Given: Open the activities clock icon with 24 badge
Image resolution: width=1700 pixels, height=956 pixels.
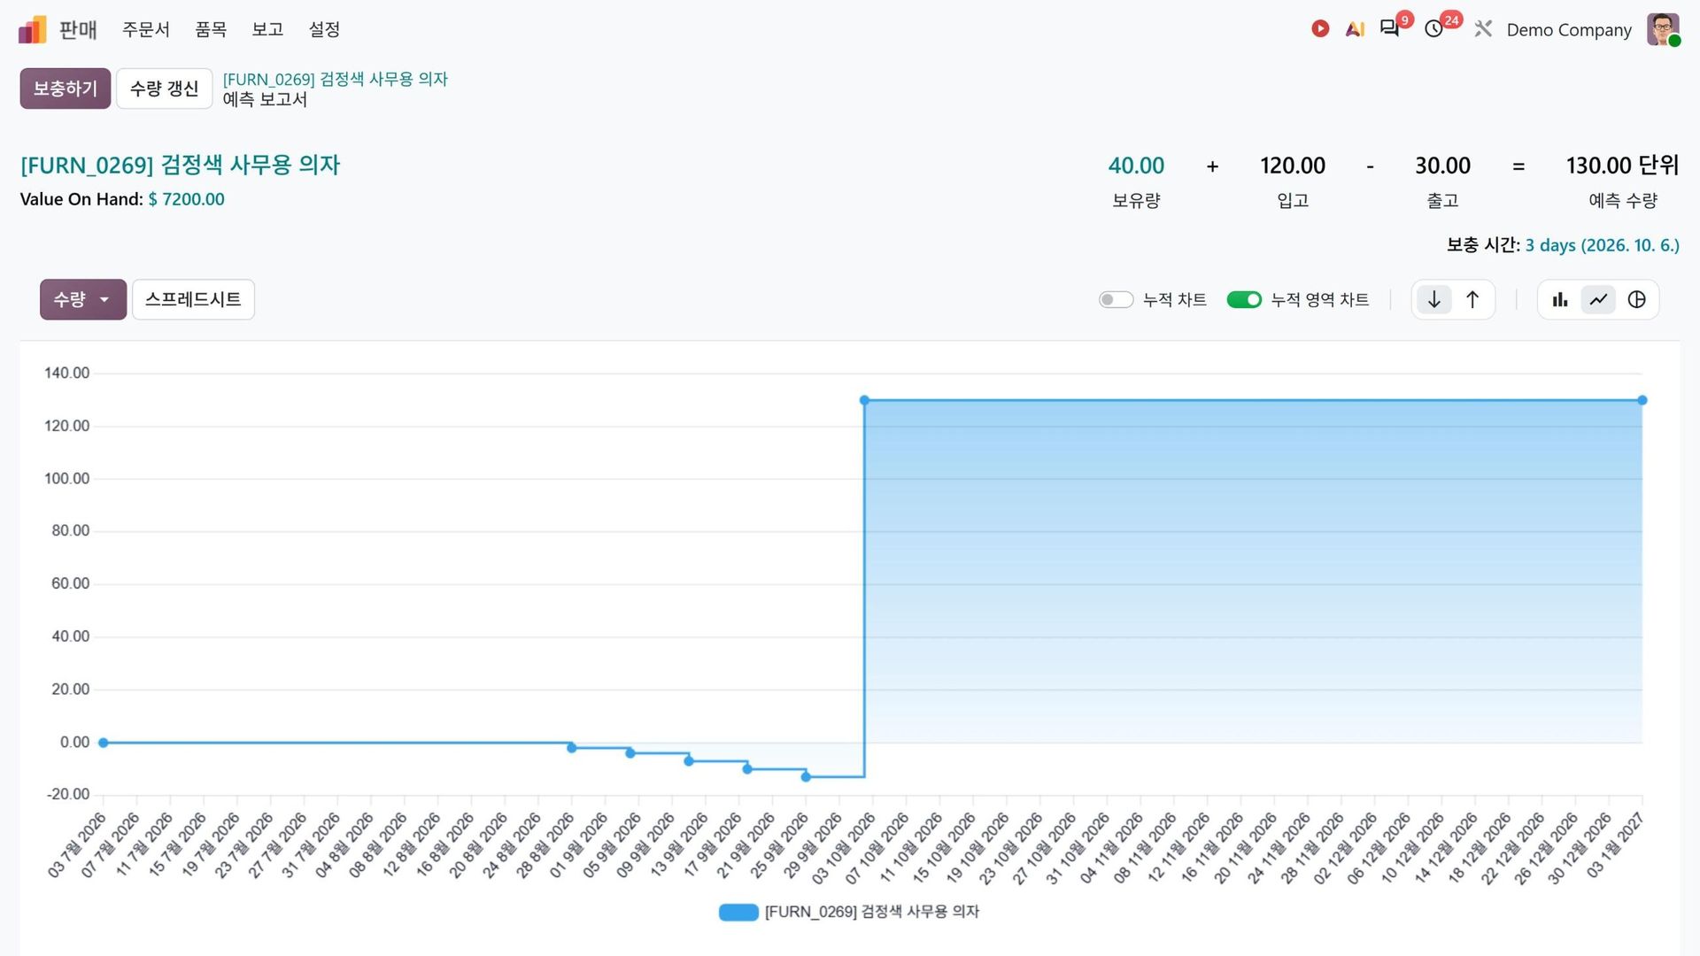Looking at the screenshot, I should pos(1434,29).
